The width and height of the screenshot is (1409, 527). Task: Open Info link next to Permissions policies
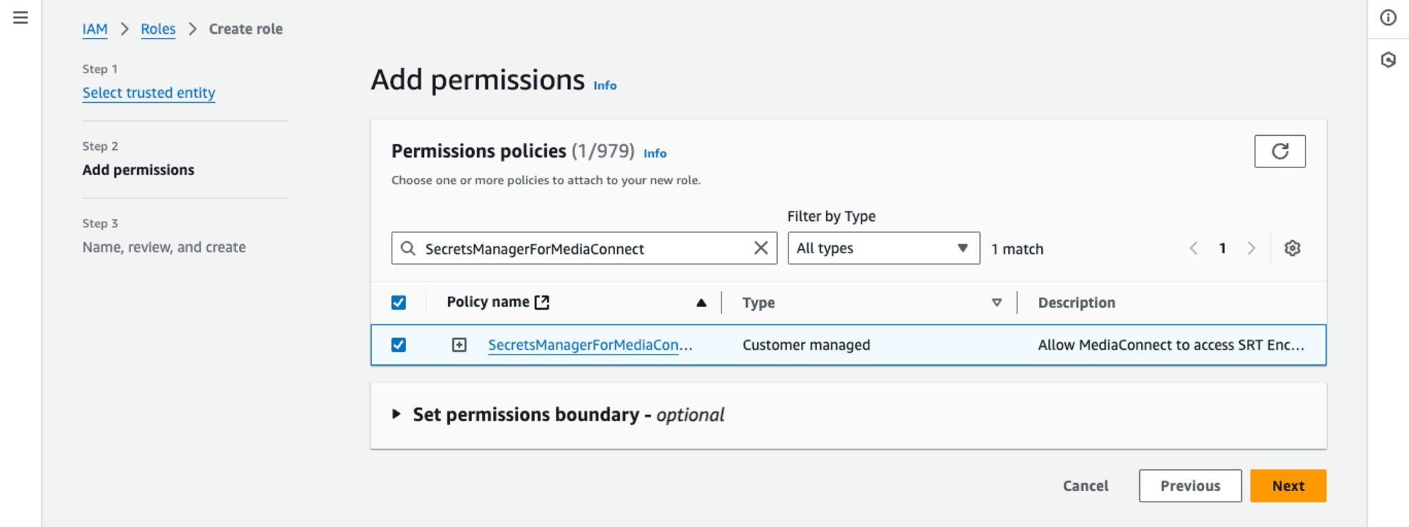(654, 153)
